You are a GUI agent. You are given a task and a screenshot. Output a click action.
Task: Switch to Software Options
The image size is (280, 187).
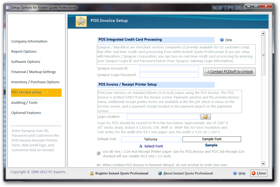click(26, 62)
